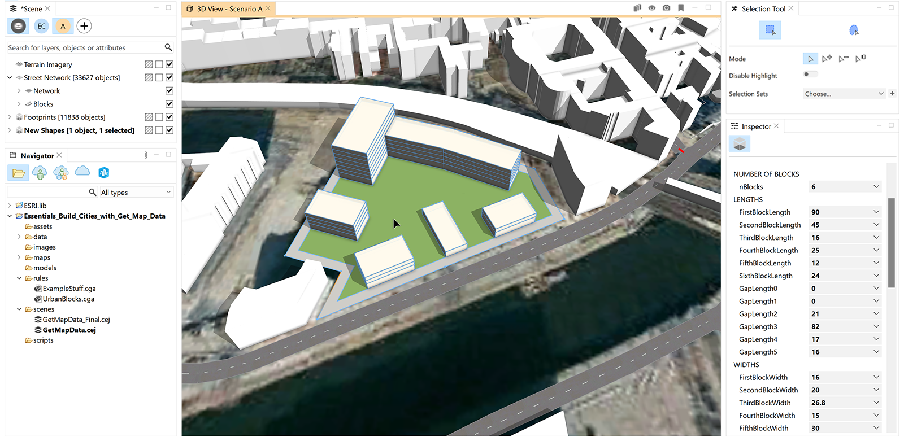Switch to the Inspector tab
Screen dimensions: 904x441
tap(755, 126)
